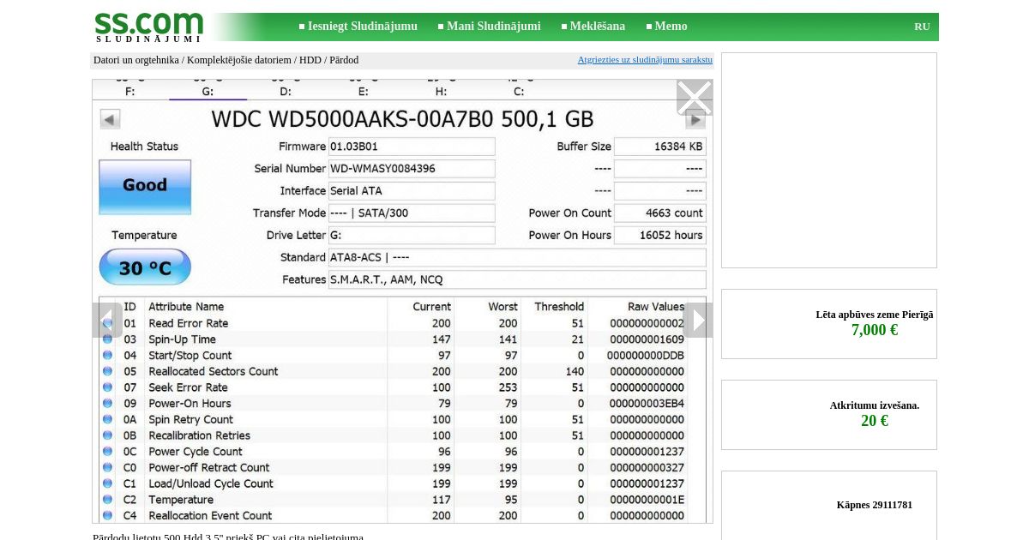Click the Interface field Serial ATA

point(412,191)
